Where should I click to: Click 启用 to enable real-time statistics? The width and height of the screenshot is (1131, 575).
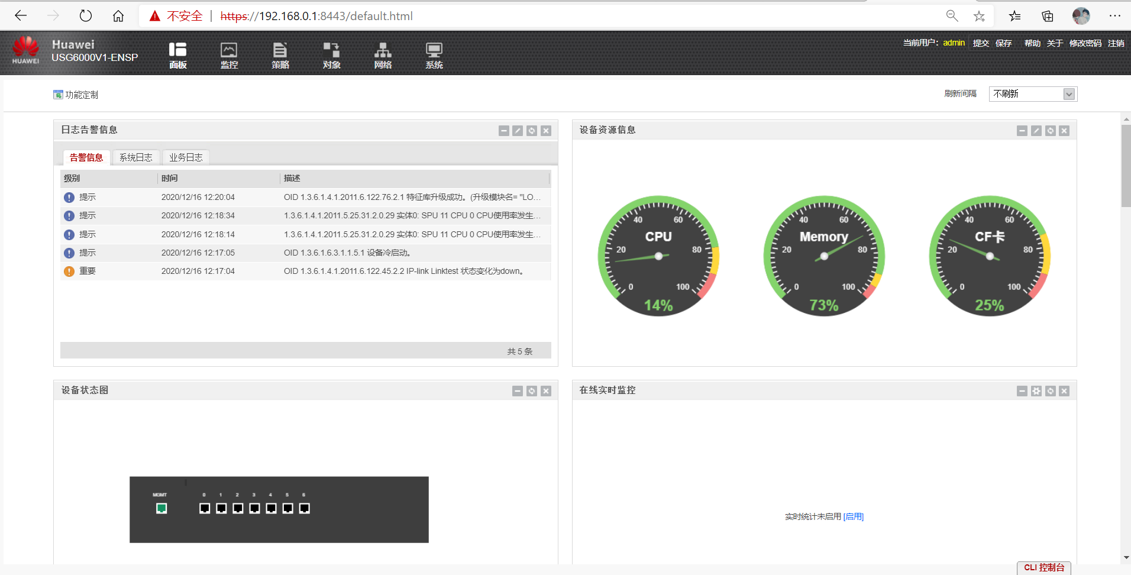[854, 516]
